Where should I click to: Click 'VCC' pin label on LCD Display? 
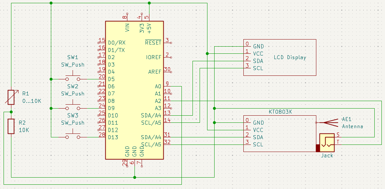point(258,53)
